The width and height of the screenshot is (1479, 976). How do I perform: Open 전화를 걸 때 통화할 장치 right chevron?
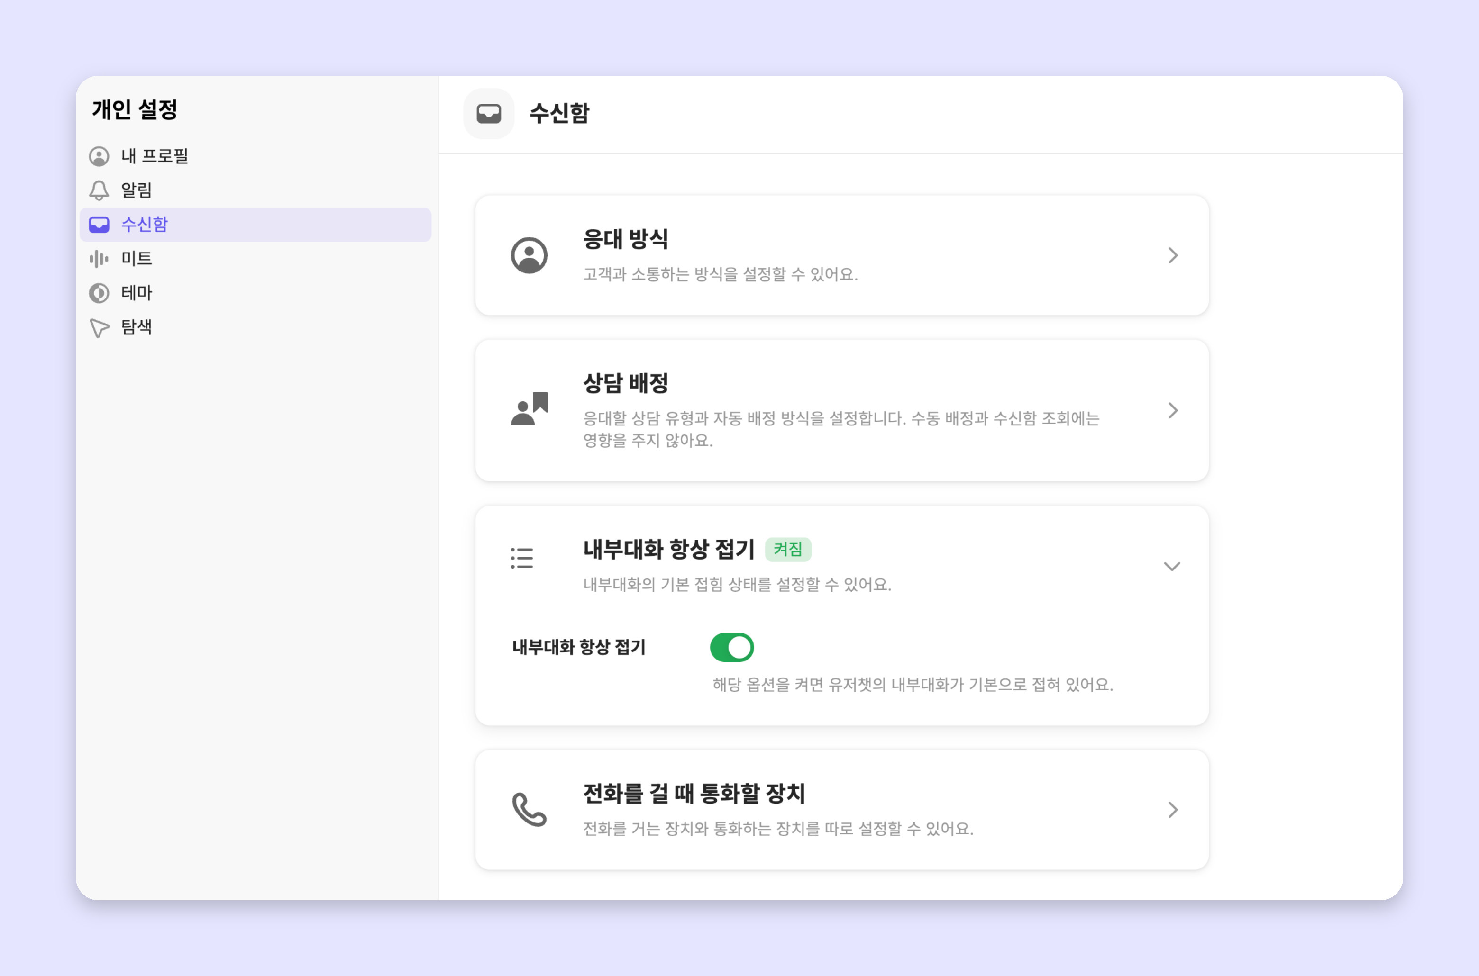[x=1173, y=809]
